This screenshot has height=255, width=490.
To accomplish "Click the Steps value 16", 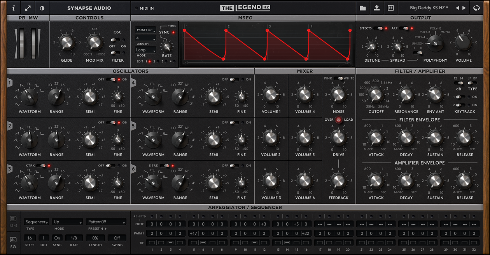I will 30,238.
